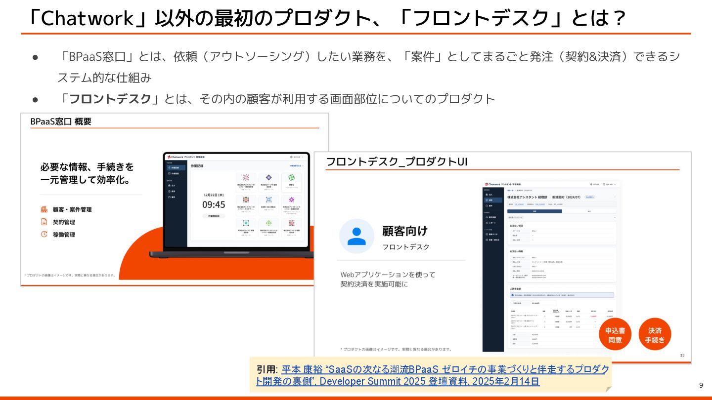Select the highlighted 作業記録 item in the laptop sidebar
This screenshot has height=400, width=712.
(176, 168)
